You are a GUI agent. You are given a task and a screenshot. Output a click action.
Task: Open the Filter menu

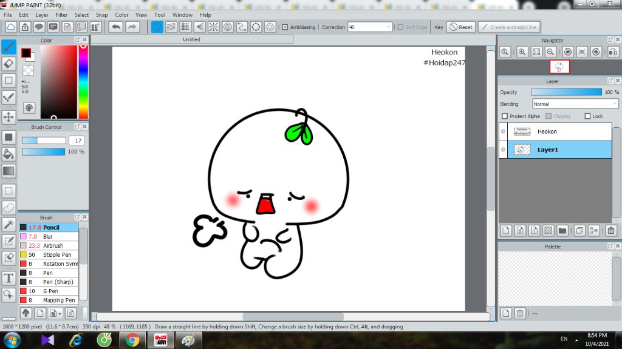coord(61,15)
